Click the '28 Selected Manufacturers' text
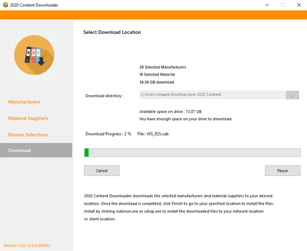 click(x=163, y=67)
